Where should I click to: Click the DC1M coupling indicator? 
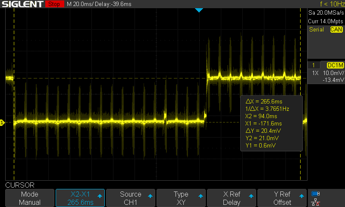(x=335, y=65)
